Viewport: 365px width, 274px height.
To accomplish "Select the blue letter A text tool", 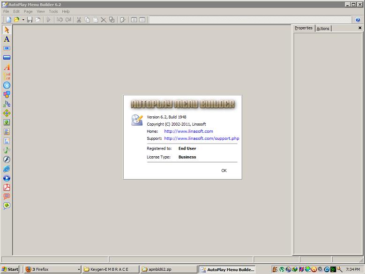I will (7, 39).
